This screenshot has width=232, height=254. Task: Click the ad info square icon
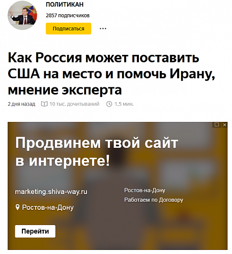217,124
